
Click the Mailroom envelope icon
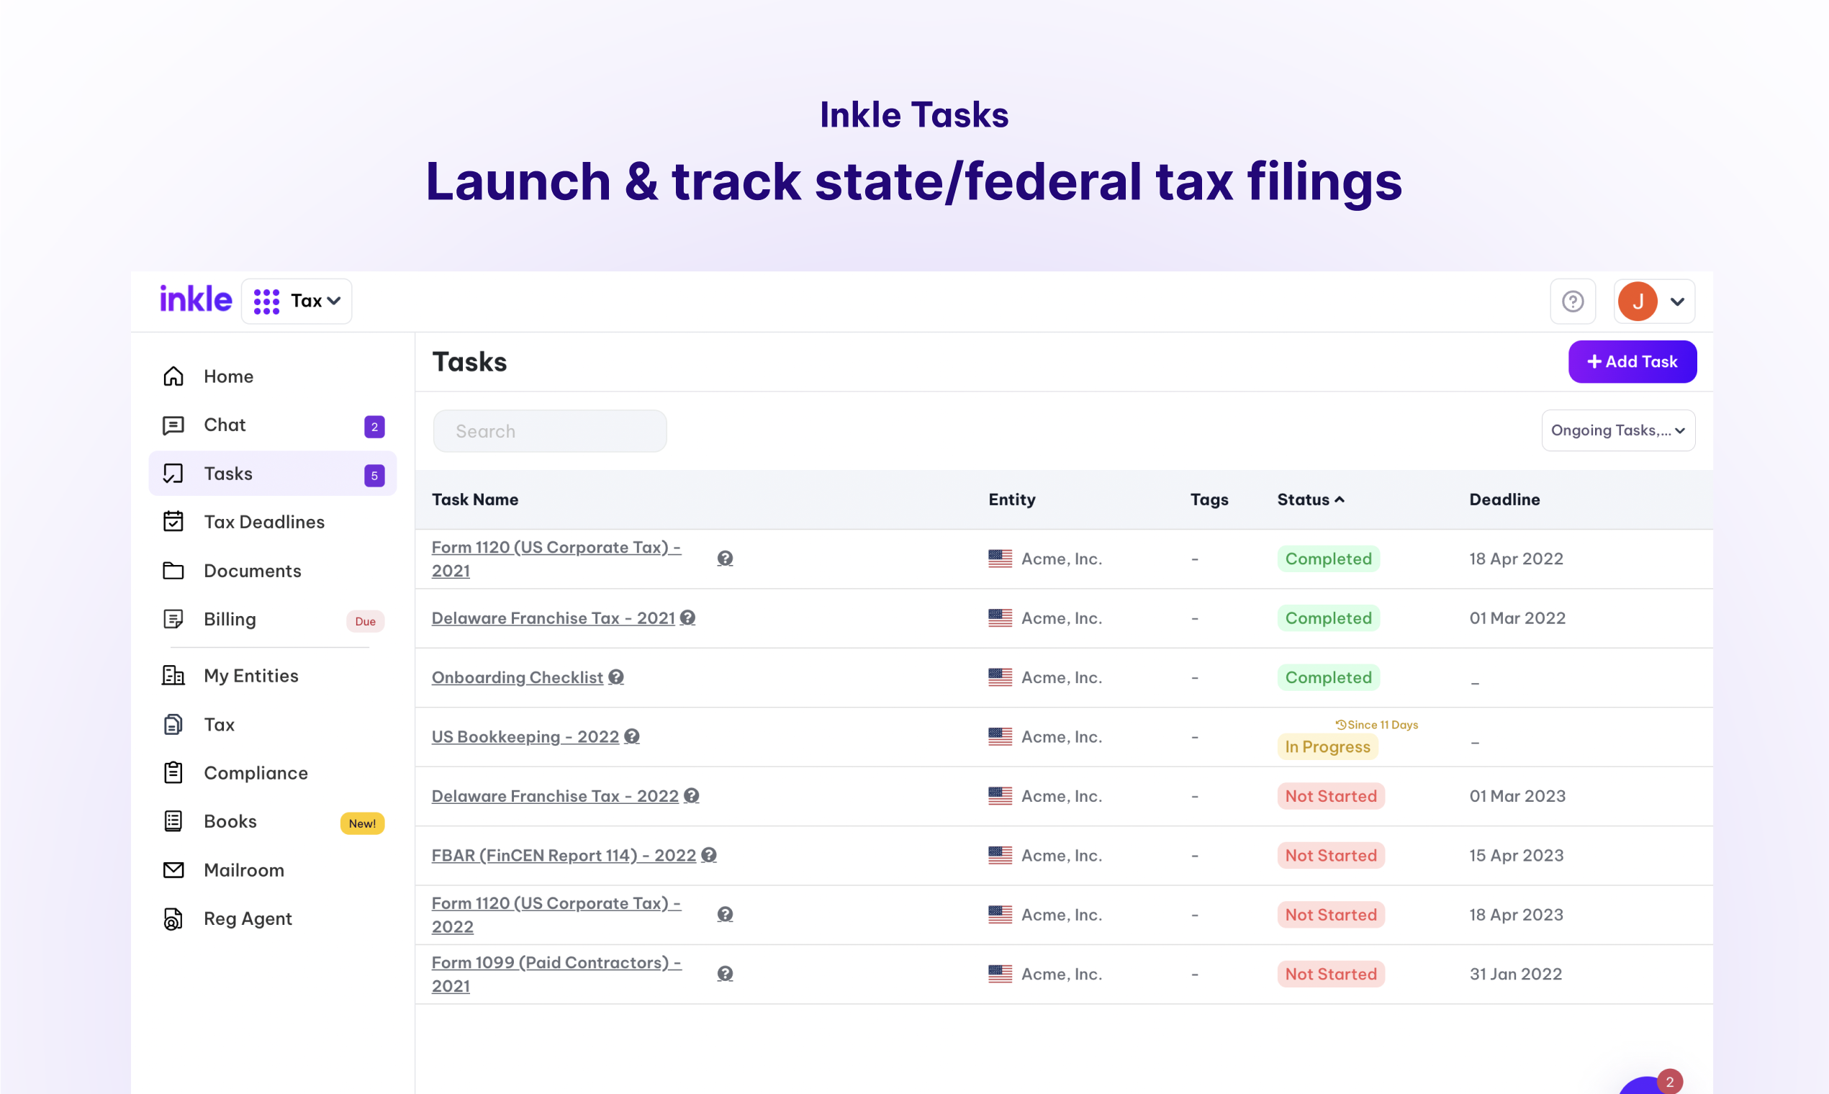point(173,871)
